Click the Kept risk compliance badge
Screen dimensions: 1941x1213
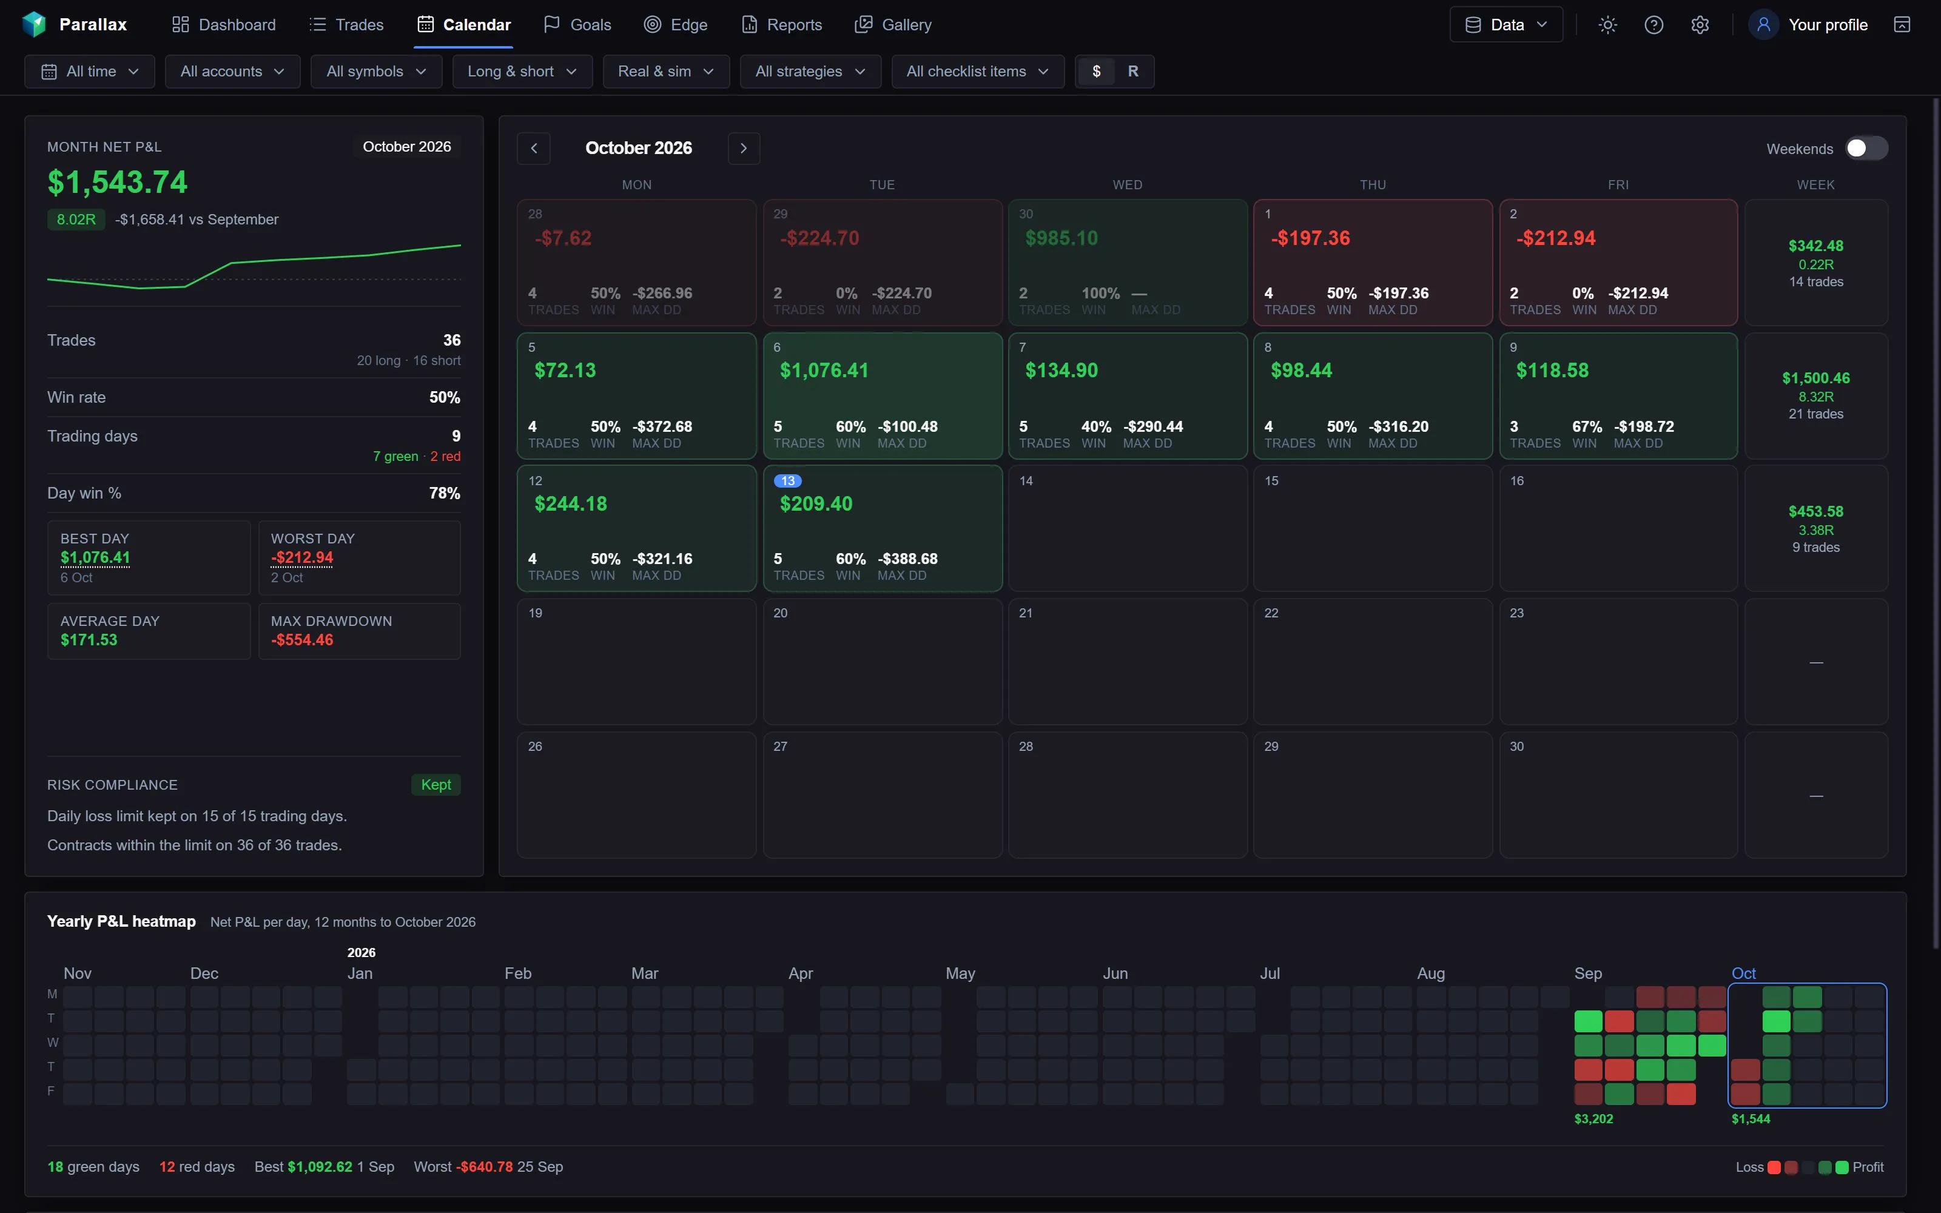pyautogui.click(x=436, y=785)
